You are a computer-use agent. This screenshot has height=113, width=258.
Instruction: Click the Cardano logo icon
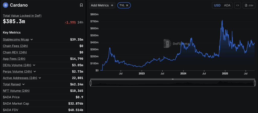[x=6, y=5]
